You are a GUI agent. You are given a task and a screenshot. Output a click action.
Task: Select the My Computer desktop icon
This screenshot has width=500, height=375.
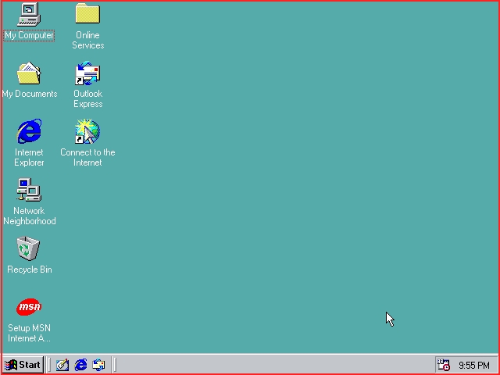pyautogui.click(x=29, y=14)
